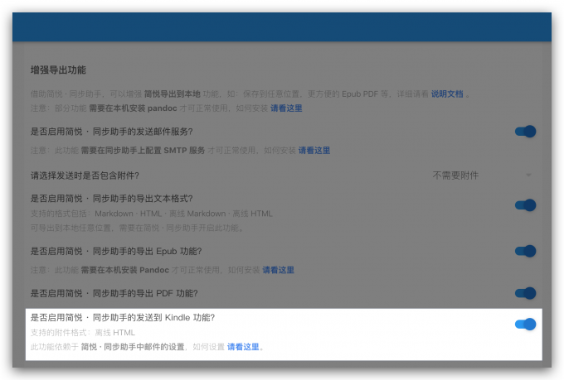The height and width of the screenshot is (380, 564).
Task: Select the 可导出到本地任意位置 description line
Action: [137, 228]
